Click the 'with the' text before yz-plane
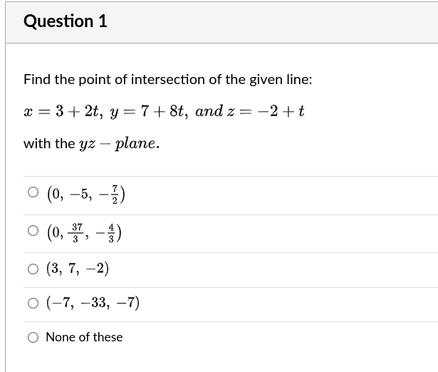The width and height of the screenshot is (438, 372). tap(49, 144)
